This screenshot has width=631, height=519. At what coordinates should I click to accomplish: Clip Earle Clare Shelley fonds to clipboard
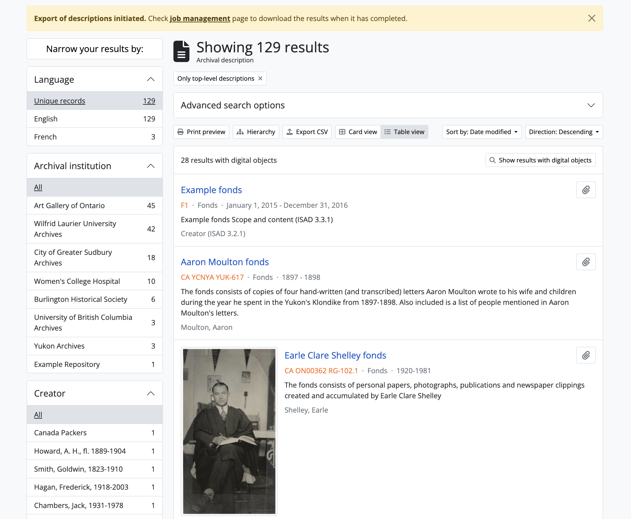tap(586, 355)
